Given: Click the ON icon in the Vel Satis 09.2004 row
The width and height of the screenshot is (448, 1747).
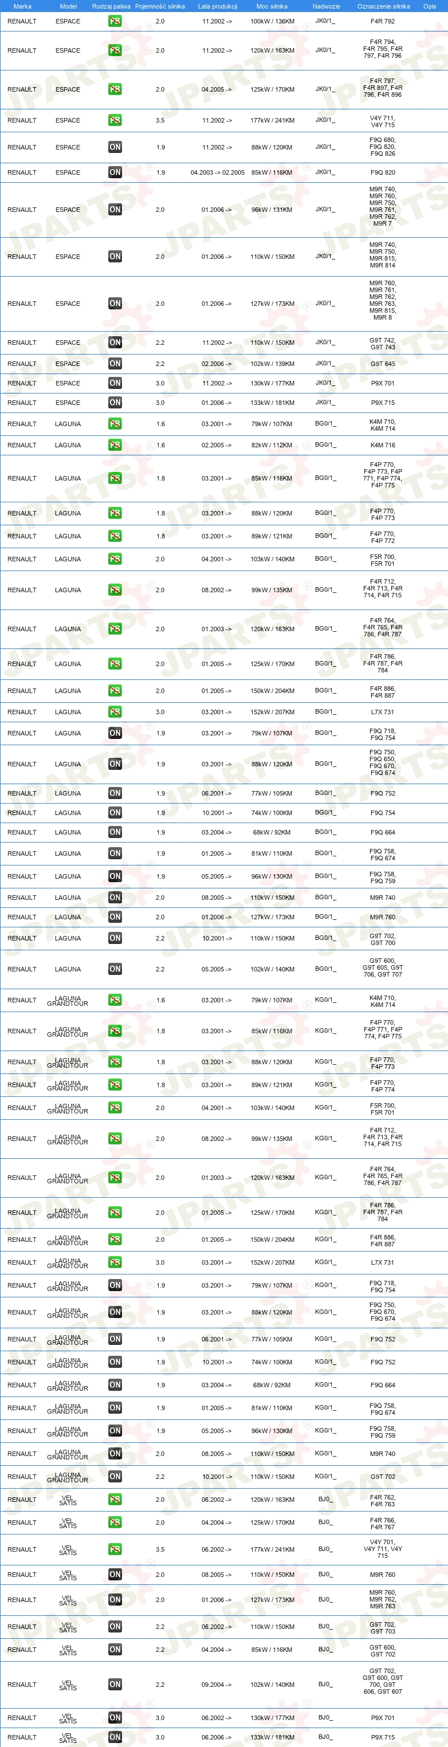Looking at the screenshot, I should [x=115, y=1684].
